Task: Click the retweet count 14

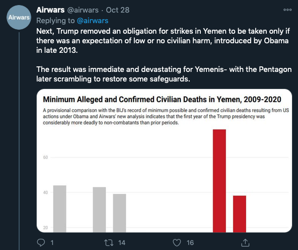Action: point(122,243)
